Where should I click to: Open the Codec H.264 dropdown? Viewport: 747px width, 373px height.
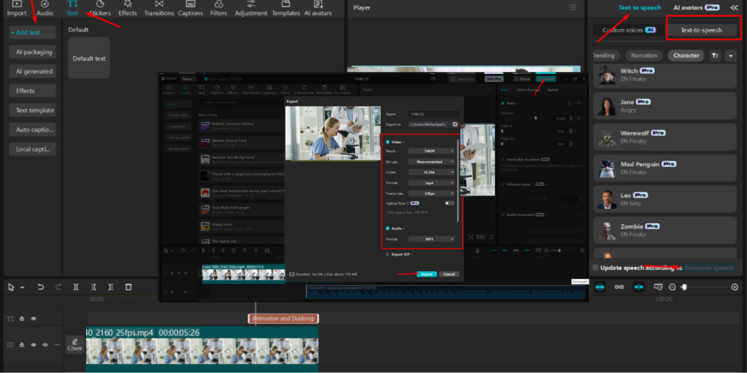tap(431, 172)
